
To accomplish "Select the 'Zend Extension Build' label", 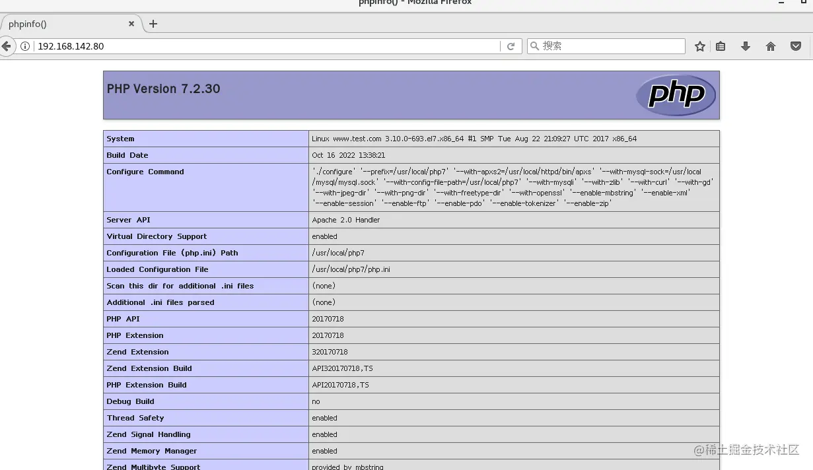I will click(149, 368).
